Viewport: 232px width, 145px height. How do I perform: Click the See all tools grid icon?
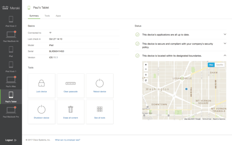pos(100,109)
